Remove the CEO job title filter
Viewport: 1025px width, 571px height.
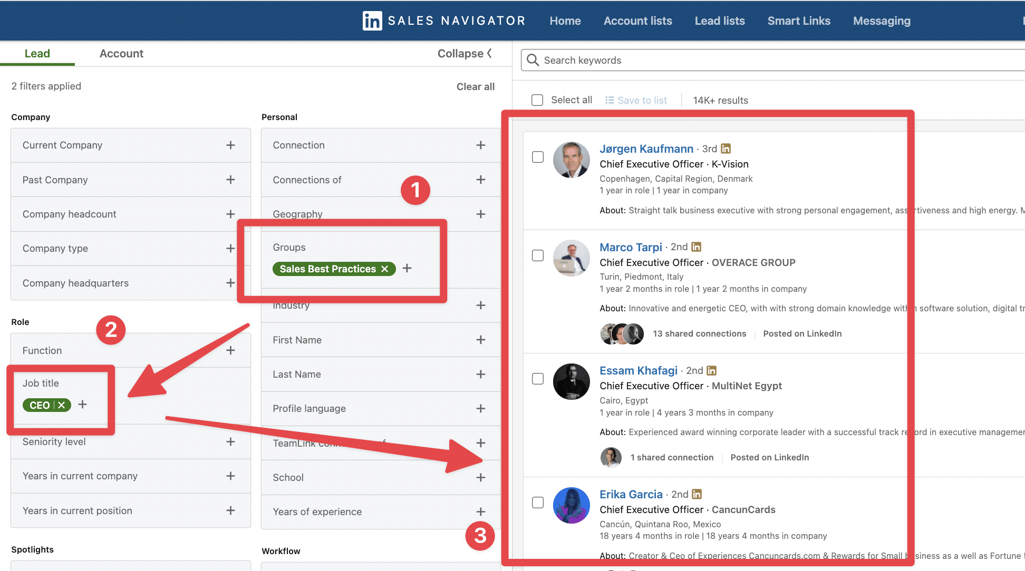(x=62, y=405)
